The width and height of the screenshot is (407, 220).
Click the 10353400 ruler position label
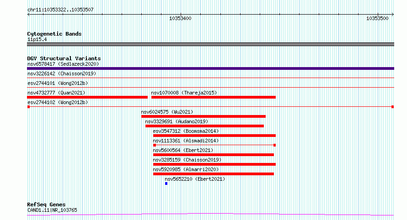pos(180,18)
